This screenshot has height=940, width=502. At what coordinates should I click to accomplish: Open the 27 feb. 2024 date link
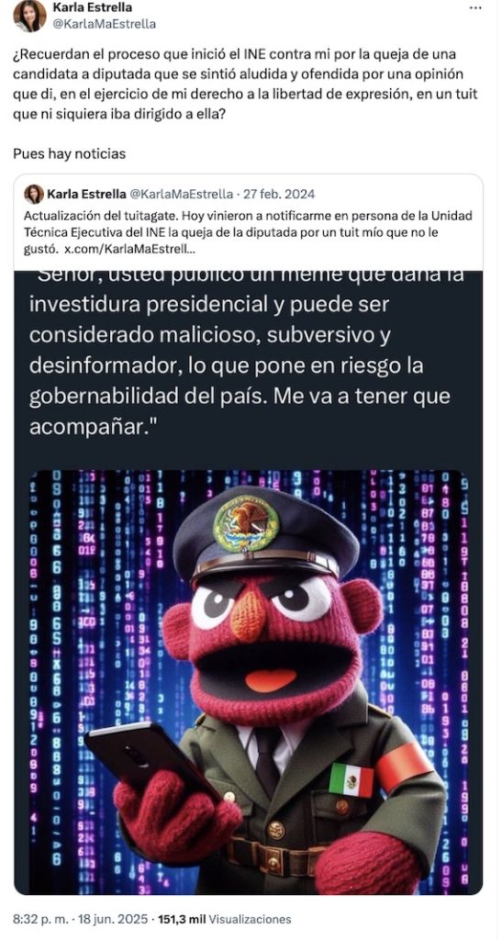point(278,194)
